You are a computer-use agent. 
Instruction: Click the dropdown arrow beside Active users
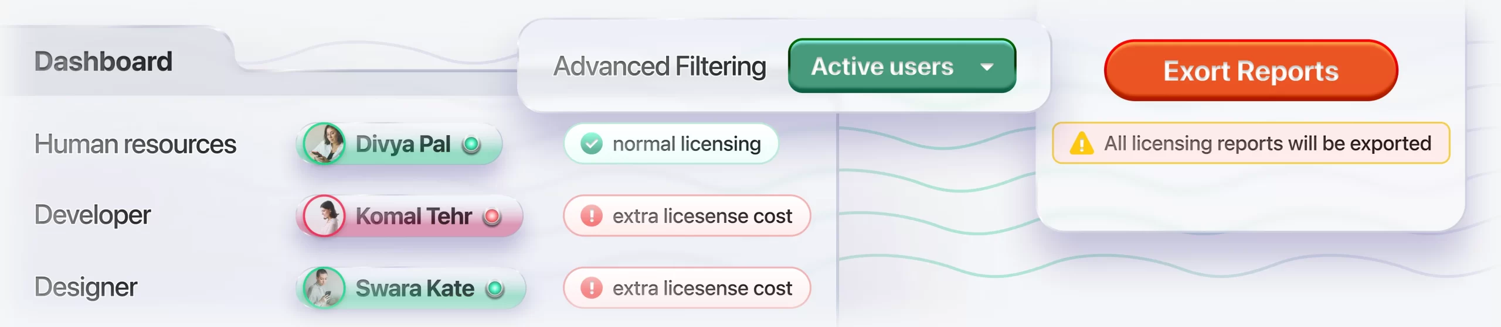987,67
